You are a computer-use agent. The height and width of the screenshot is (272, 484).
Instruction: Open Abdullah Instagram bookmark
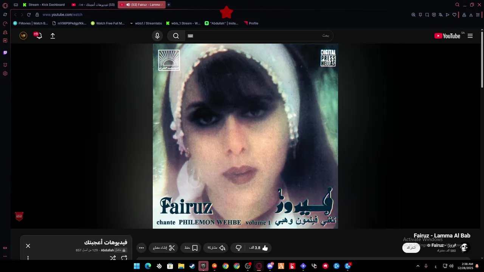pos(222,23)
